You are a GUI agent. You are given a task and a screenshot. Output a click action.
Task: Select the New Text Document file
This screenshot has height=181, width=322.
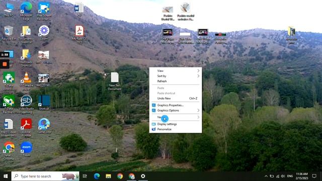(x=115, y=81)
